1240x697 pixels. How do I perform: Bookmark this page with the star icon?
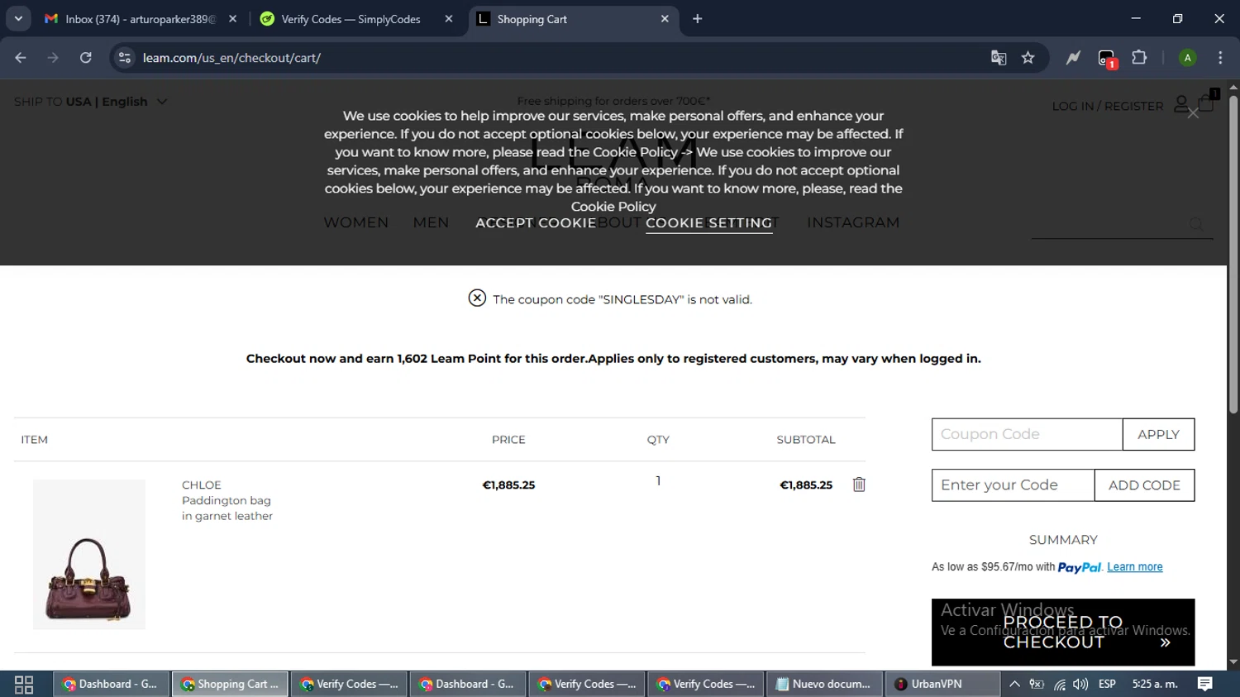pos(1028,58)
